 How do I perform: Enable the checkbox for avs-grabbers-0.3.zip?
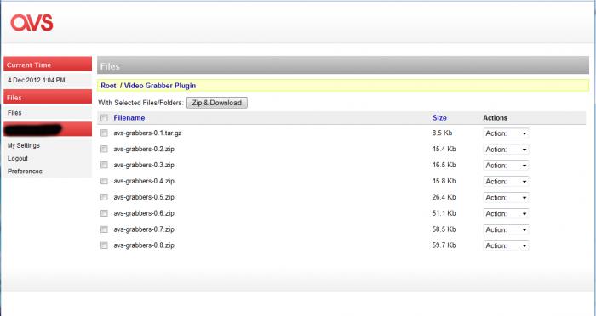(104, 165)
